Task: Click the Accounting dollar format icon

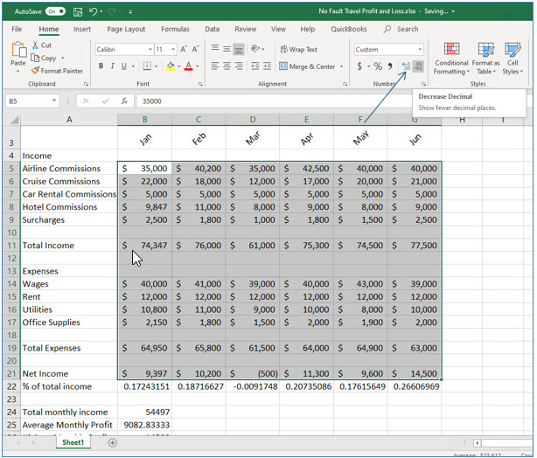Action: (x=359, y=66)
